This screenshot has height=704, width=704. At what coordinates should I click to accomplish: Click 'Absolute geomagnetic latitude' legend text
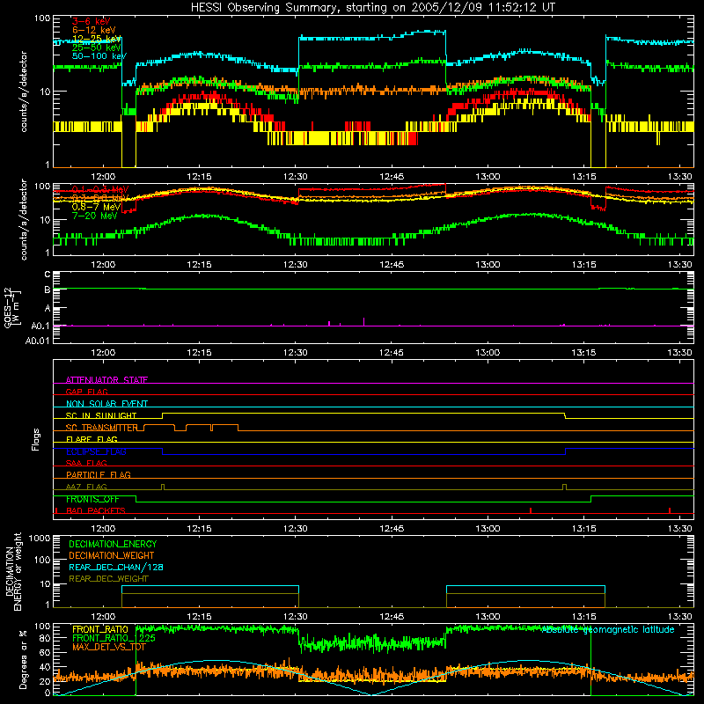click(608, 629)
